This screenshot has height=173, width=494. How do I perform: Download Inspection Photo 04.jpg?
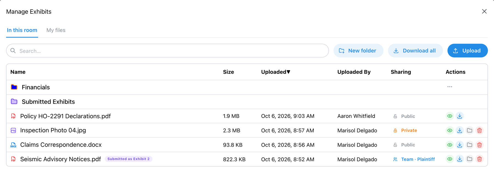pyautogui.click(x=460, y=131)
